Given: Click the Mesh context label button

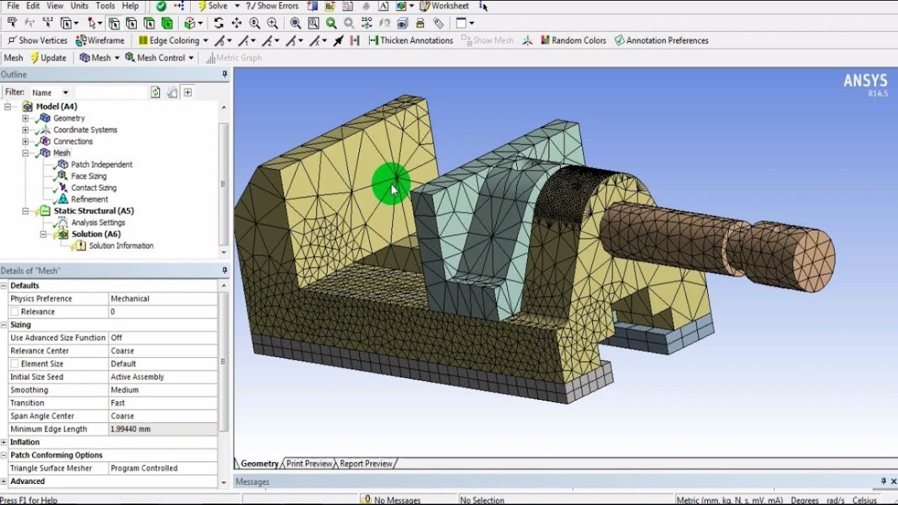Looking at the screenshot, I should 13,58.
